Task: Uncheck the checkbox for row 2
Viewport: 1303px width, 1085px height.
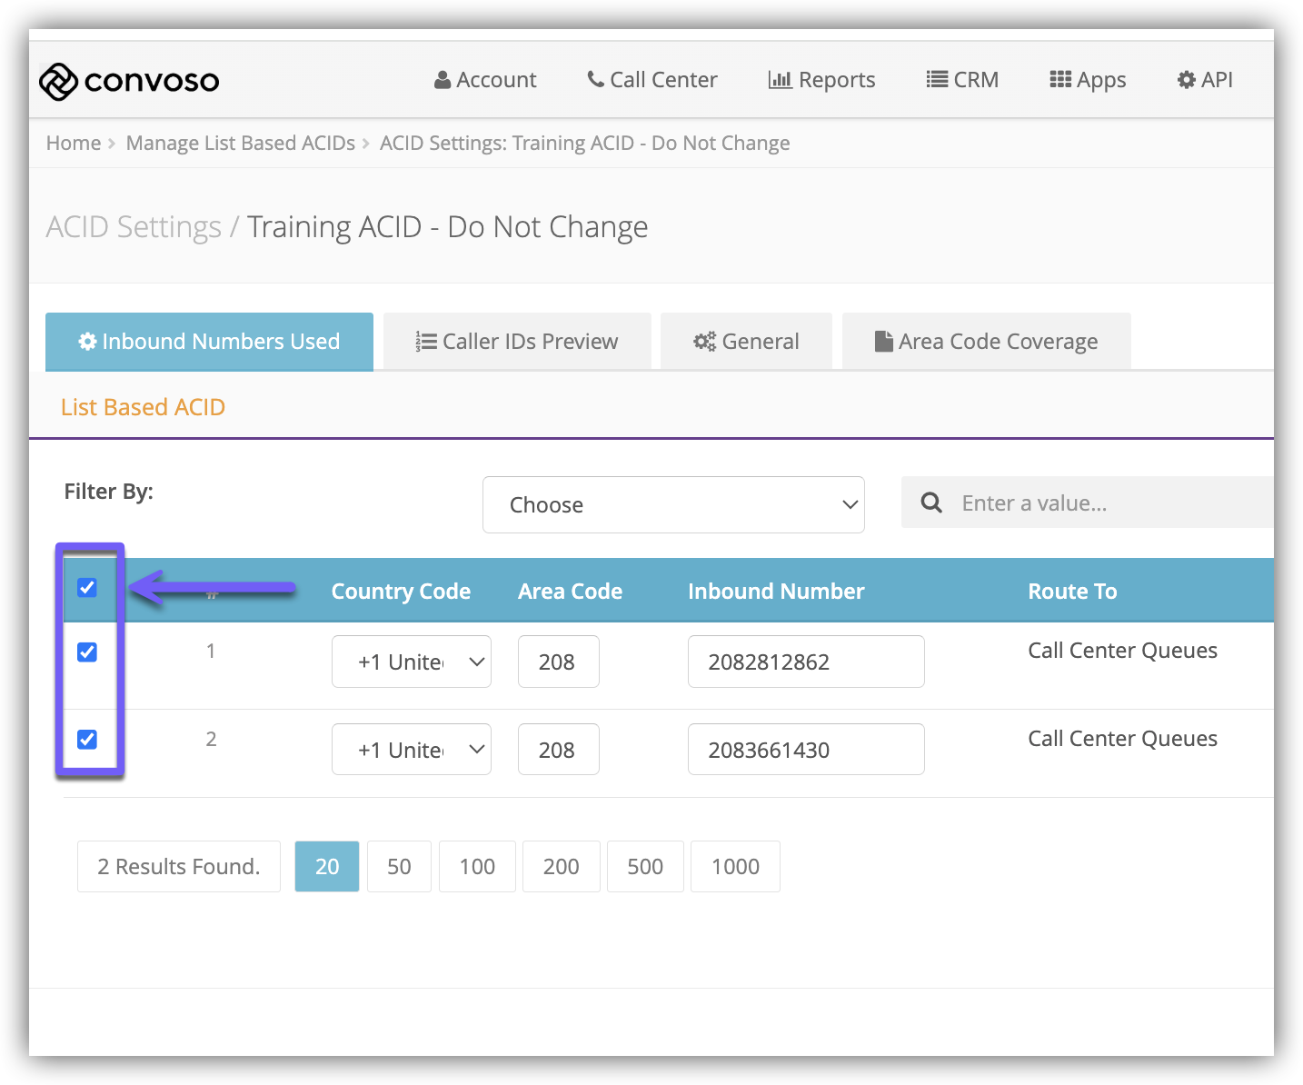Action: (x=87, y=740)
